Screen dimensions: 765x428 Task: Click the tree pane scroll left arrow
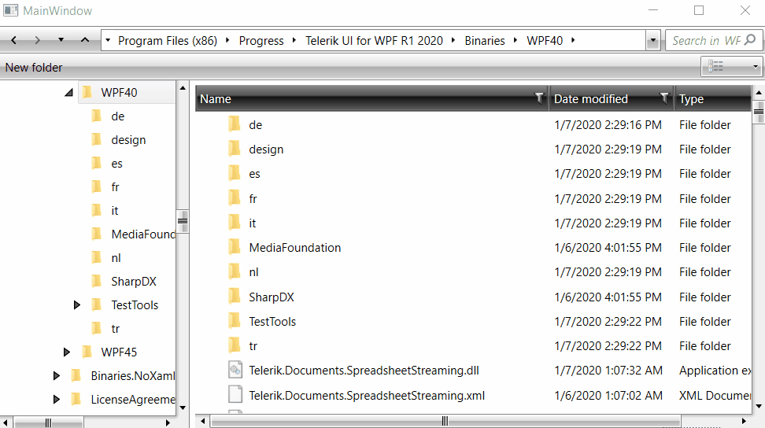pyautogui.click(x=5, y=422)
